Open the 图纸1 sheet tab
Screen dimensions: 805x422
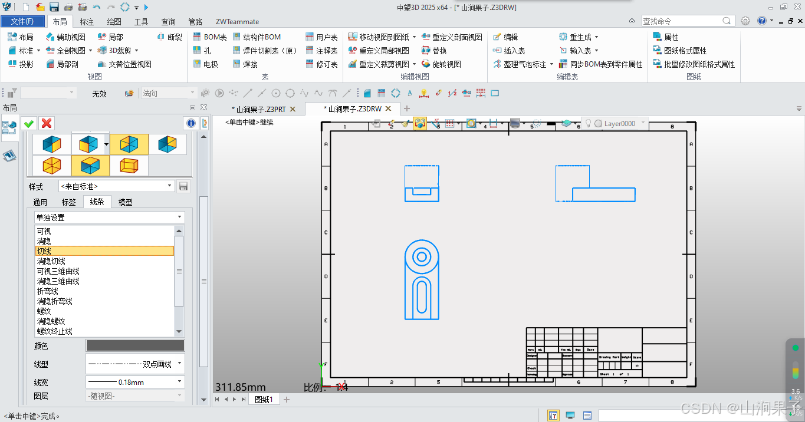pos(264,400)
